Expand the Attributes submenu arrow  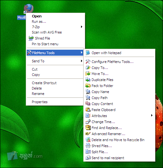[x=152, y=115]
